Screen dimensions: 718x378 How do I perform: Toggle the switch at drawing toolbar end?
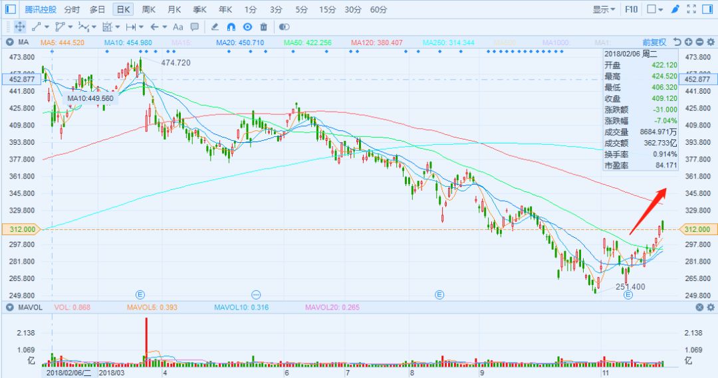tap(284, 27)
